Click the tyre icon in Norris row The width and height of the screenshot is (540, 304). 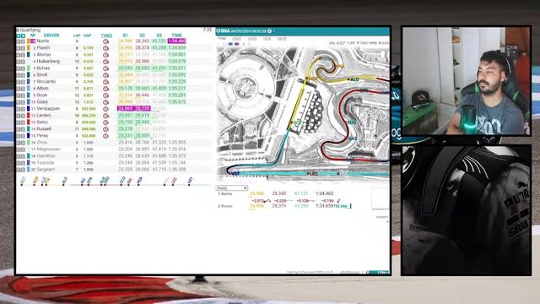click(x=105, y=41)
